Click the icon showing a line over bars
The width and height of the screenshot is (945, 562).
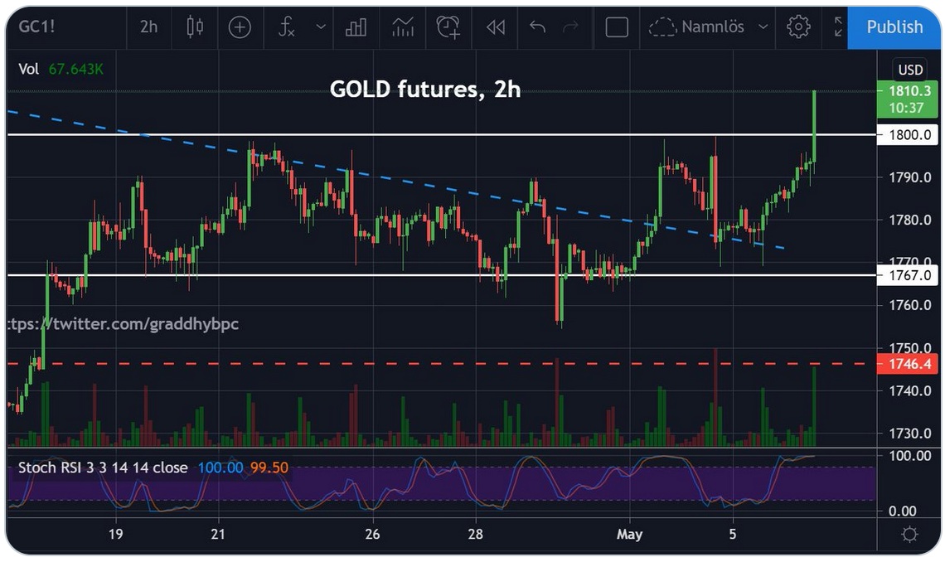pos(403,27)
